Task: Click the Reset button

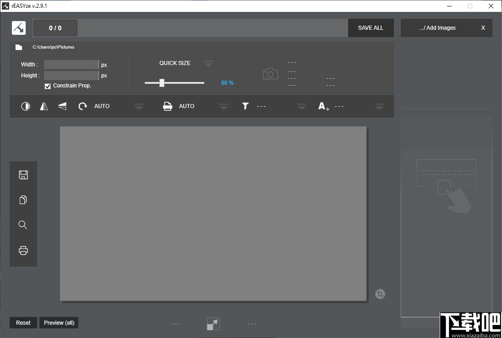Action: (x=23, y=322)
